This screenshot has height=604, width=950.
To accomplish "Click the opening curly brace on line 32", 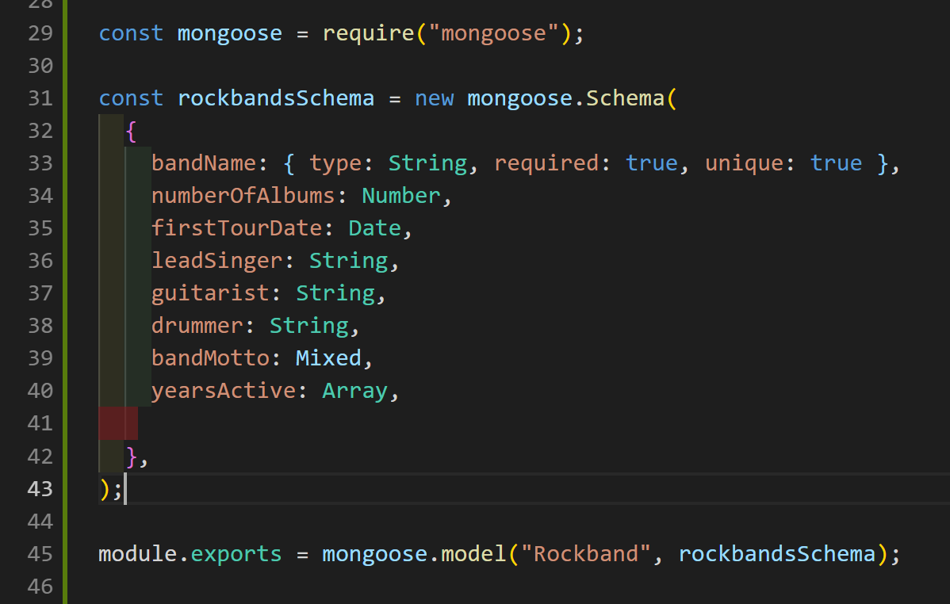I will point(132,130).
